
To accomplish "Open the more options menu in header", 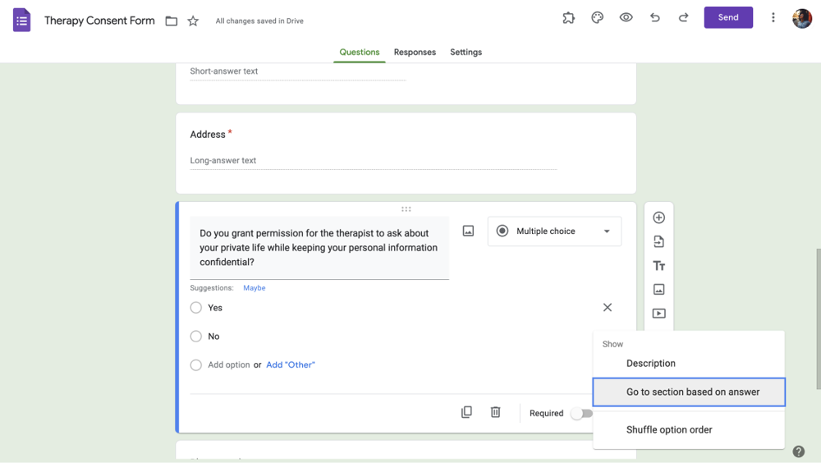I will tap(773, 17).
